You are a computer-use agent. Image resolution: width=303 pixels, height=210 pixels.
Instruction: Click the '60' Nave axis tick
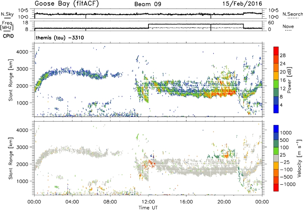pyautogui.click(x=271, y=23)
